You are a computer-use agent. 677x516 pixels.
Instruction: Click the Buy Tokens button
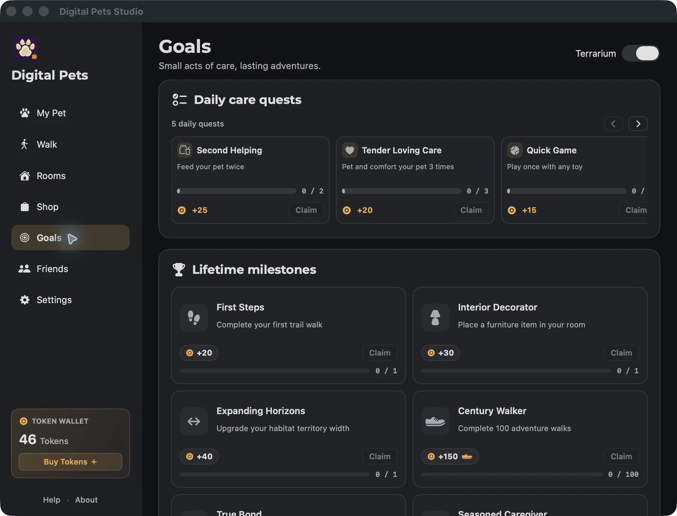(x=70, y=462)
